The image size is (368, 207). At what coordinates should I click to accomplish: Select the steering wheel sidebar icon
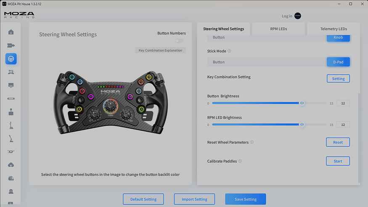11,58
